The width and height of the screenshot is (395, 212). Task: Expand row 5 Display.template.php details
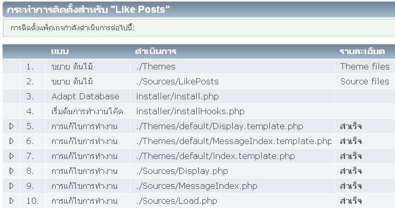[x=11, y=126]
